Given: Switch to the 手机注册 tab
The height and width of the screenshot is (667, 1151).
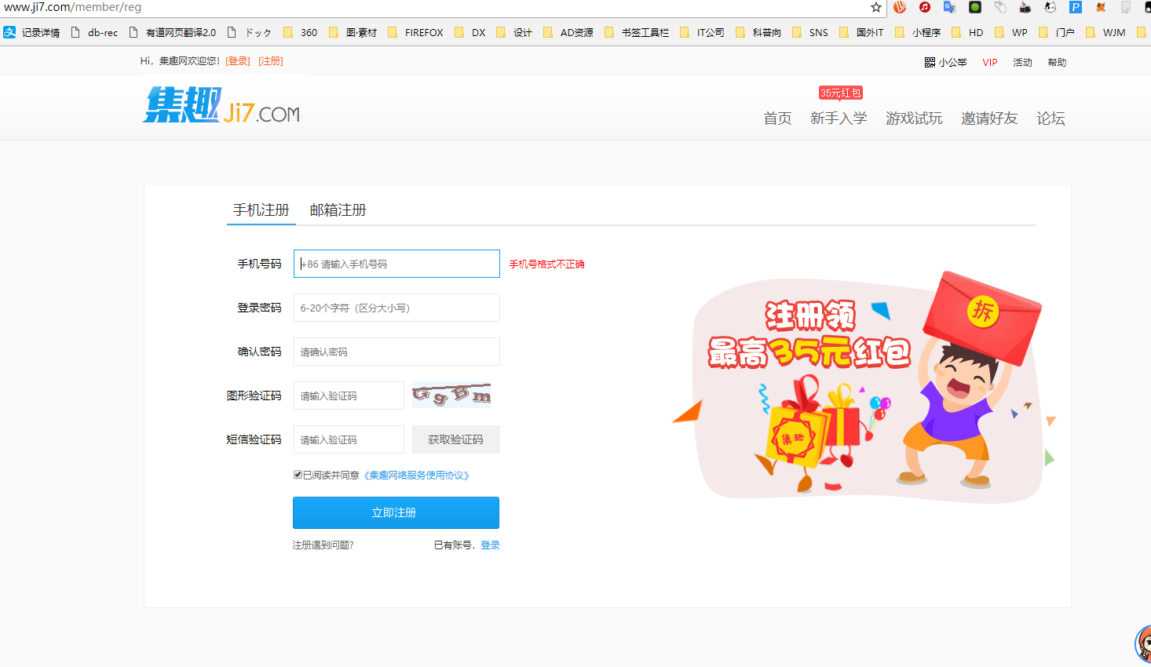Looking at the screenshot, I should click(261, 210).
